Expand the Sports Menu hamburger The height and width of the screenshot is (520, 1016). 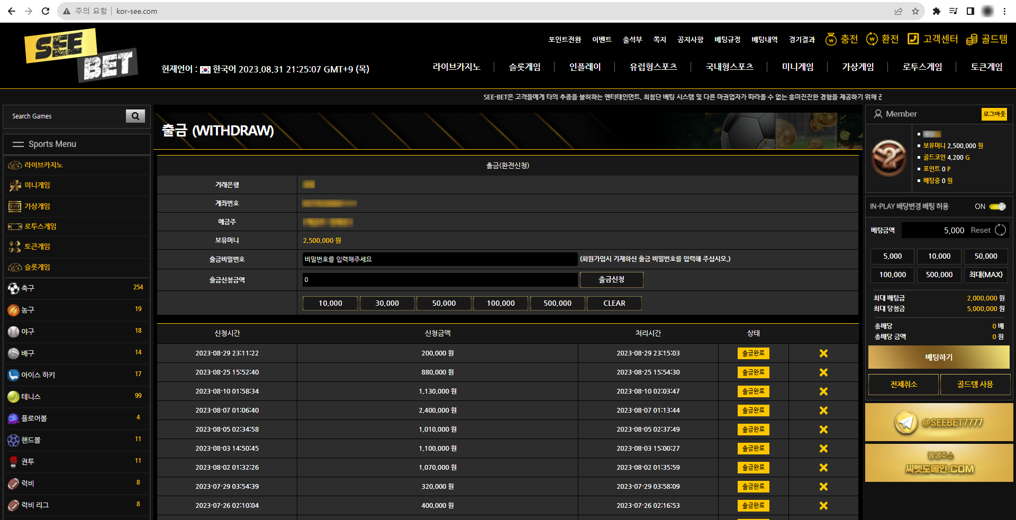19,144
